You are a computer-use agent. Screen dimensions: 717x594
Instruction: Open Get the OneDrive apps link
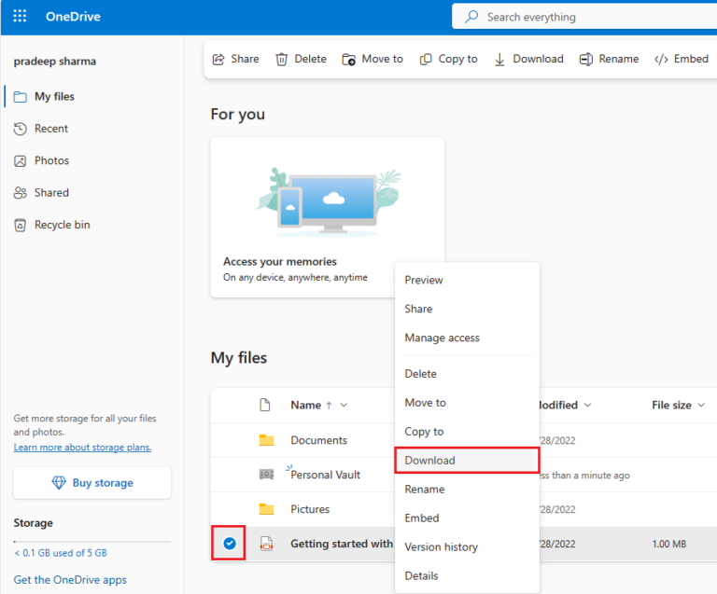[x=70, y=580]
